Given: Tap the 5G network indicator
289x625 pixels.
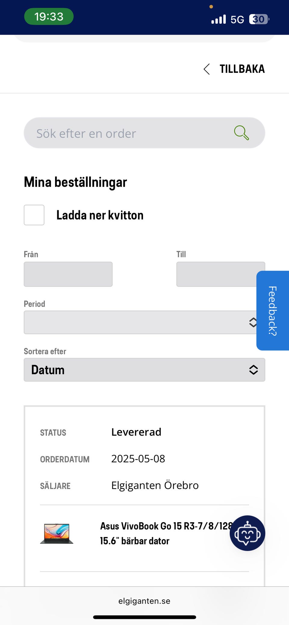Looking at the screenshot, I should coord(237,20).
